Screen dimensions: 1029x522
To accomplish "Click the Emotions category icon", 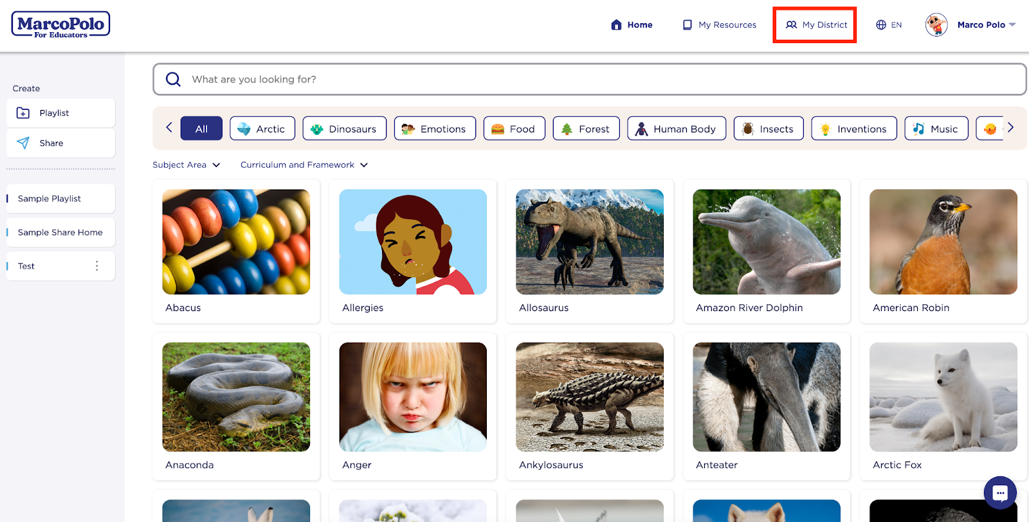I will pyautogui.click(x=408, y=129).
